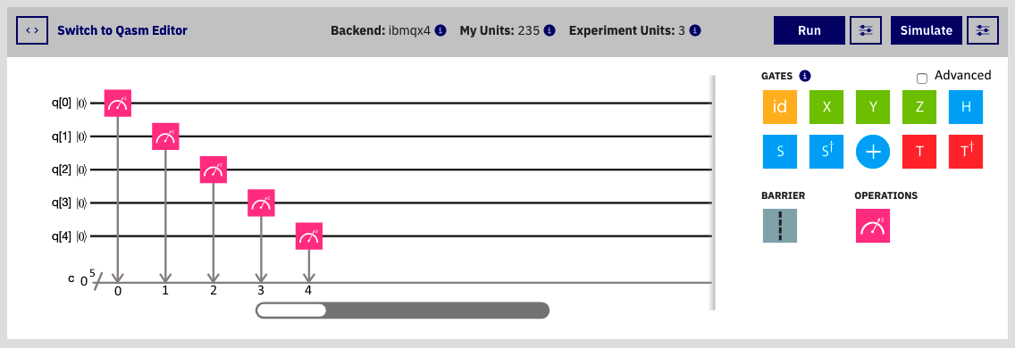This screenshot has height=348, width=1015.
Task: Select the blue S gate
Action: 779,152
